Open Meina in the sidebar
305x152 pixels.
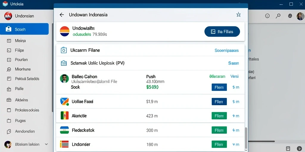(x=20, y=41)
